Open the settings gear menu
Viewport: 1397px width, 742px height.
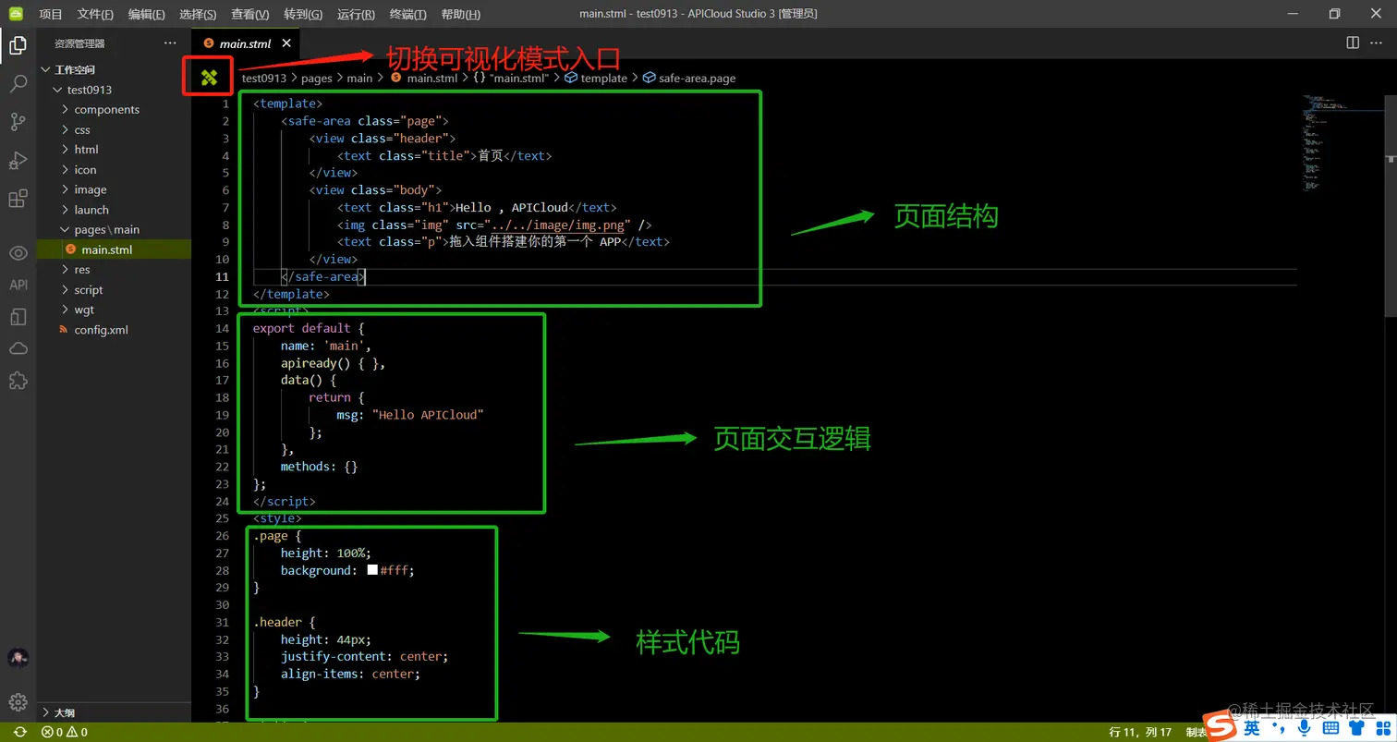[x=18, y=702]
